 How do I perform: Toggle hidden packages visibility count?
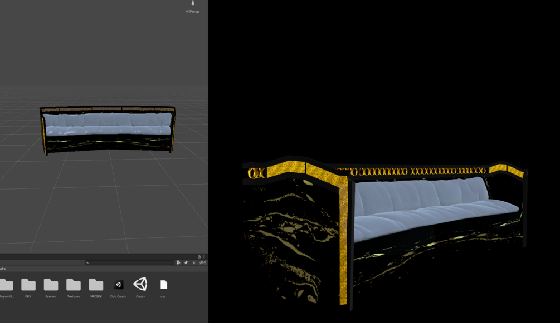point(202,262)
